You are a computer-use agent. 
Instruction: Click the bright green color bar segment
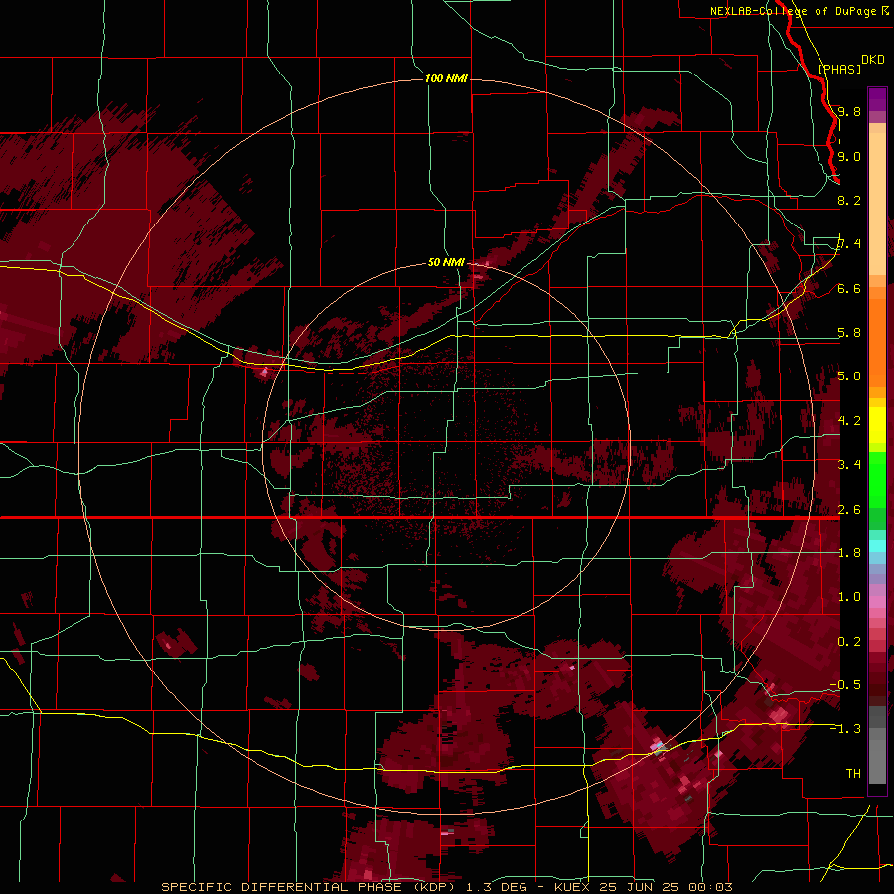pos(877,479)
